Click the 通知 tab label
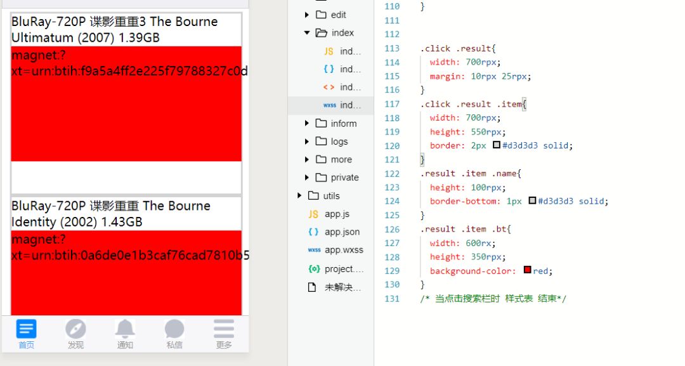 click(125, 345)
